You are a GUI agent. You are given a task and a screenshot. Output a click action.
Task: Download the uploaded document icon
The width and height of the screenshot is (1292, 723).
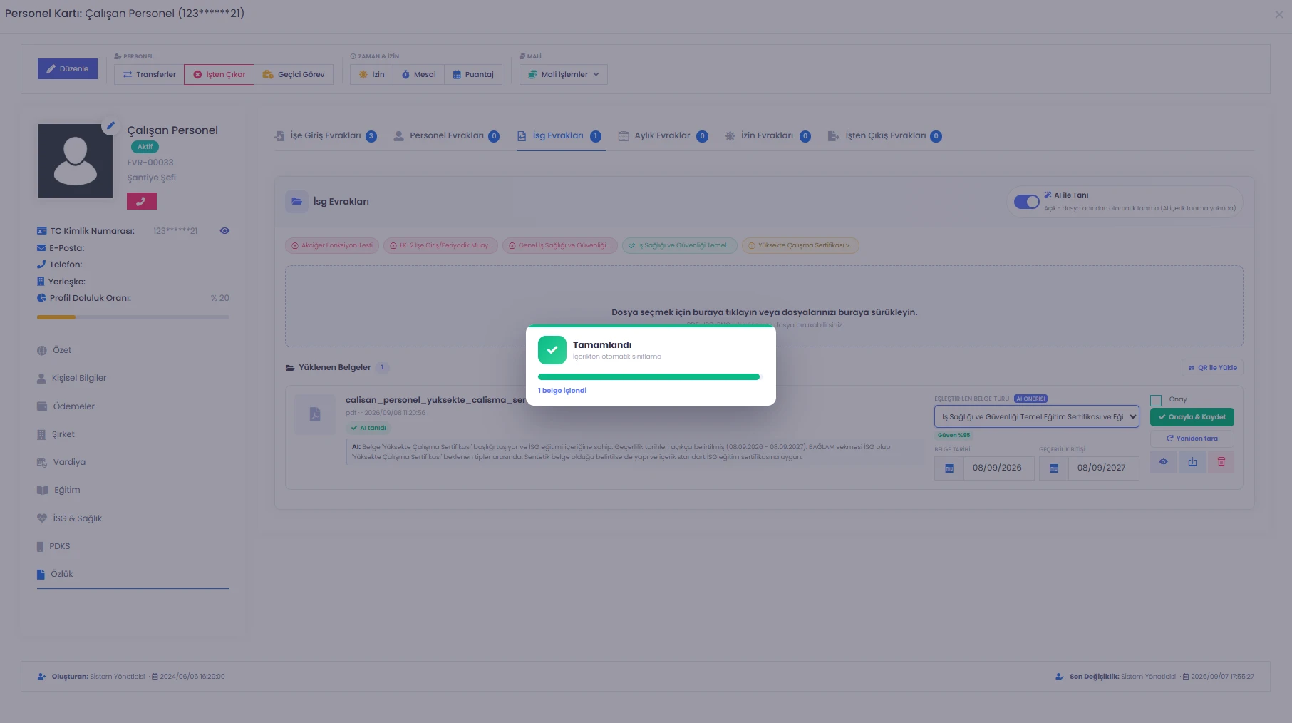(1192, 462)
